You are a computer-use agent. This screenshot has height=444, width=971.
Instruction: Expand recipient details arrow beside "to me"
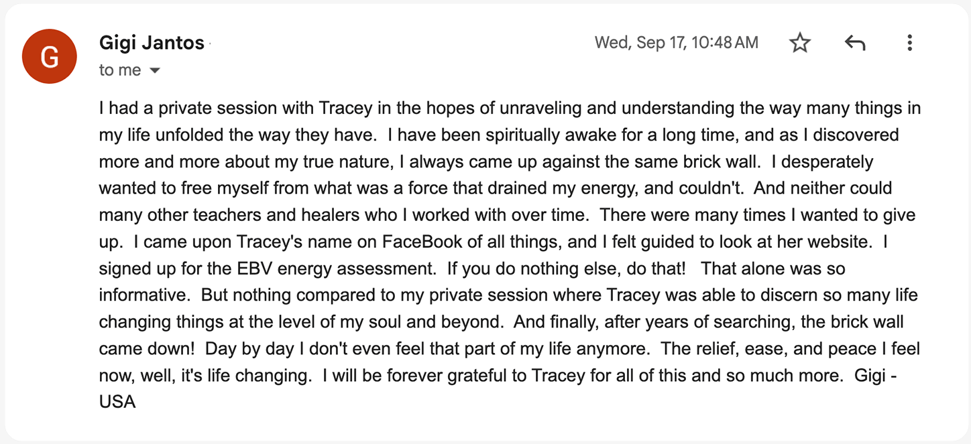pyautogui.click(x=155, y=70)
